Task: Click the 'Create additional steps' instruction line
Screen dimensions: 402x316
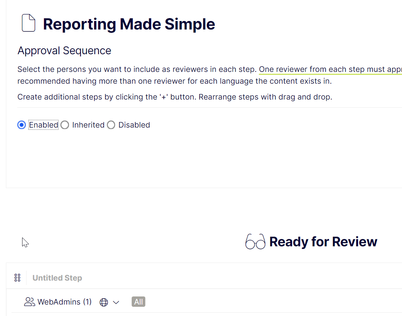Action: point(174,97)
